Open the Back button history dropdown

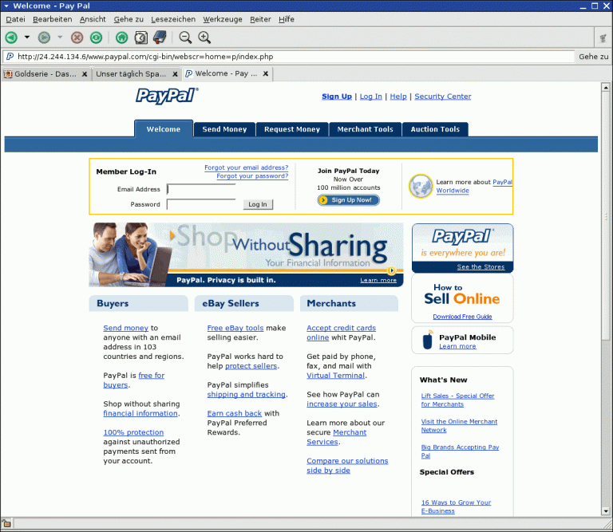(x=27, y=37)
